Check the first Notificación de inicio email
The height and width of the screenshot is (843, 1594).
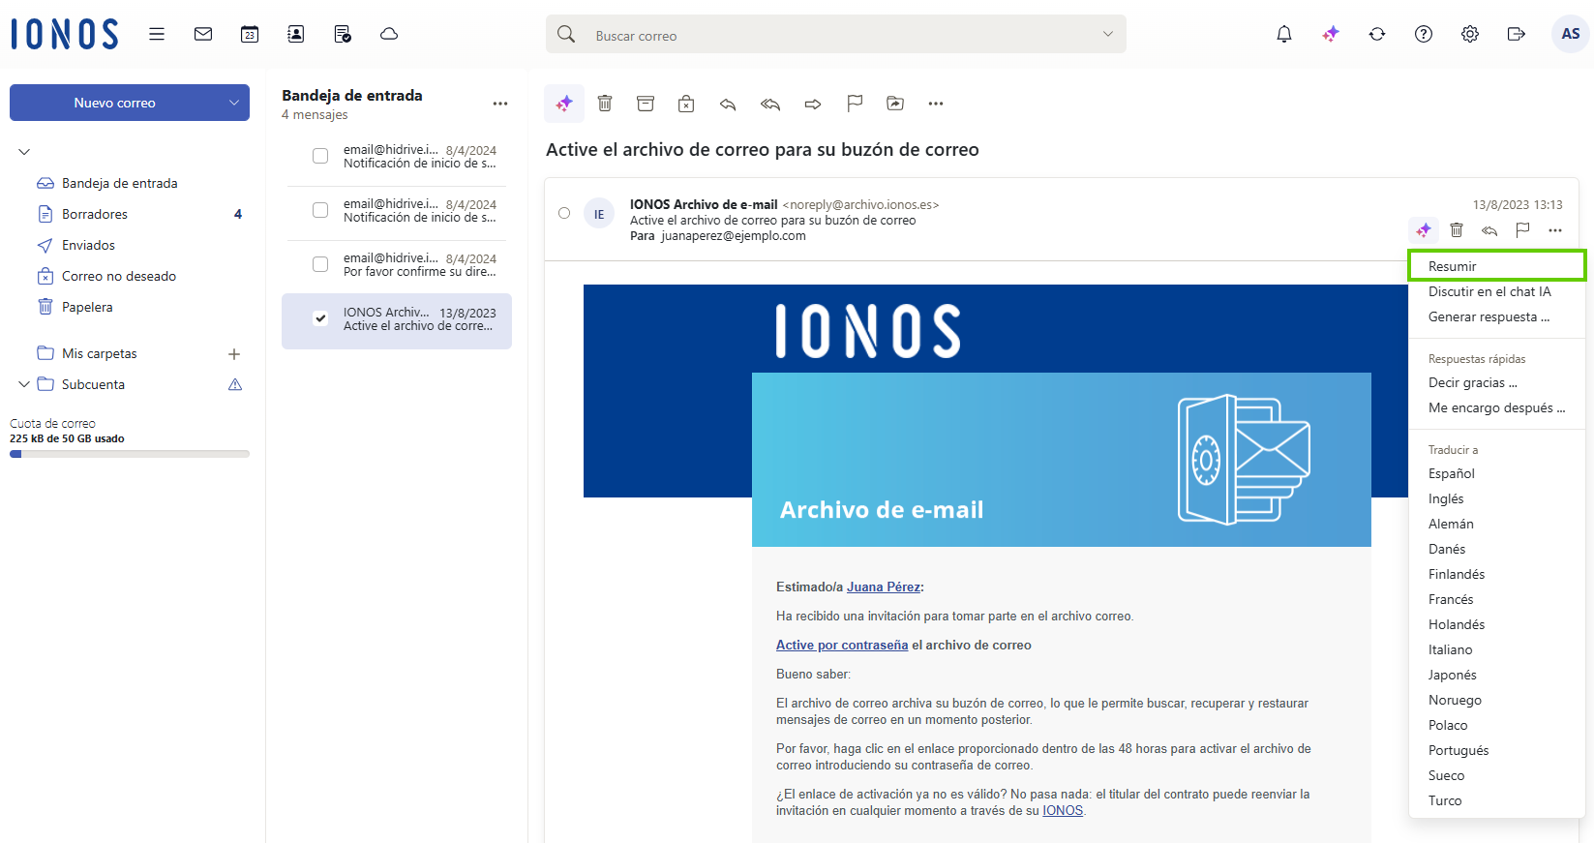pyautogui.click(x=320, y=156)
